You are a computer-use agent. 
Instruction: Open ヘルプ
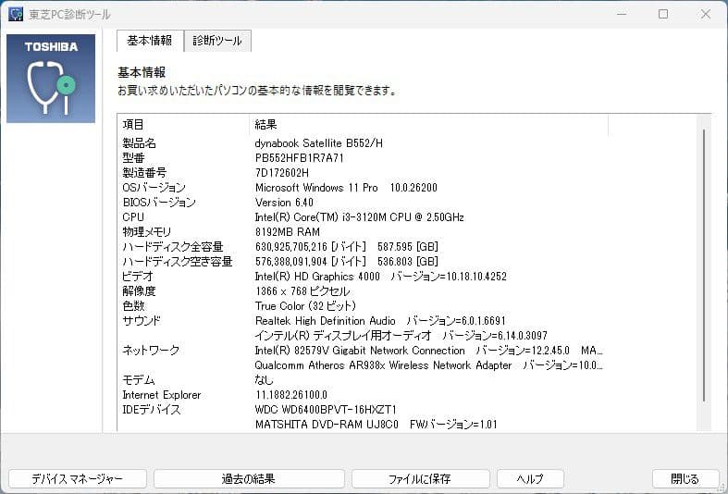pyautogui.click(x=530, y=478)
